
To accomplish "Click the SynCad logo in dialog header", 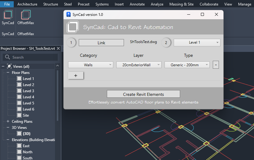I will click(73, 27).
